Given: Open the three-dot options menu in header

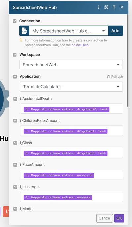Looking at the screenshot, I should 99,7.
